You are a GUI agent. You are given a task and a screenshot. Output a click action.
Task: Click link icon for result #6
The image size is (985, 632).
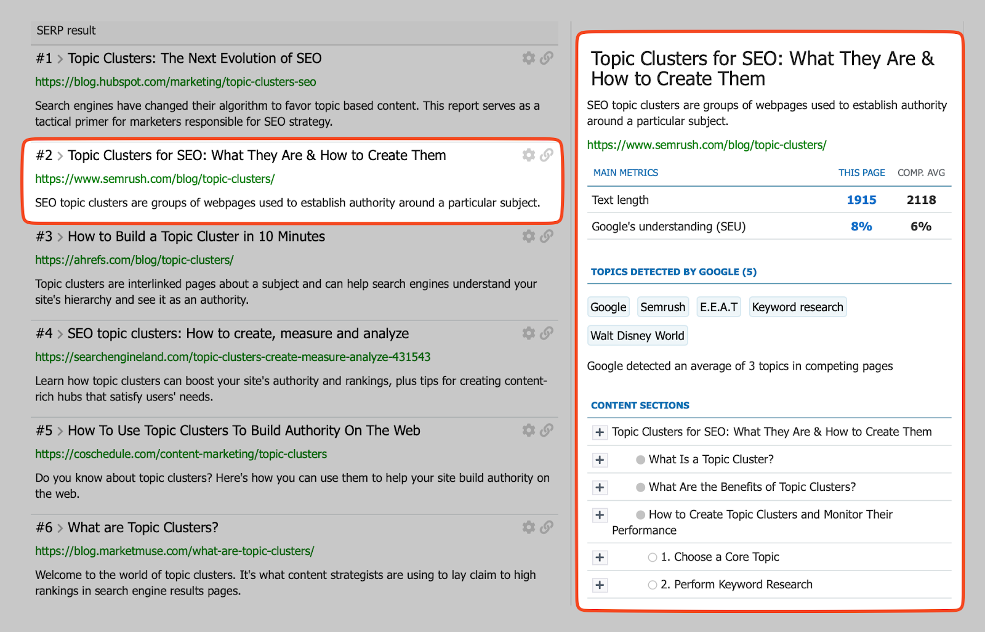[x=547, y=527]
